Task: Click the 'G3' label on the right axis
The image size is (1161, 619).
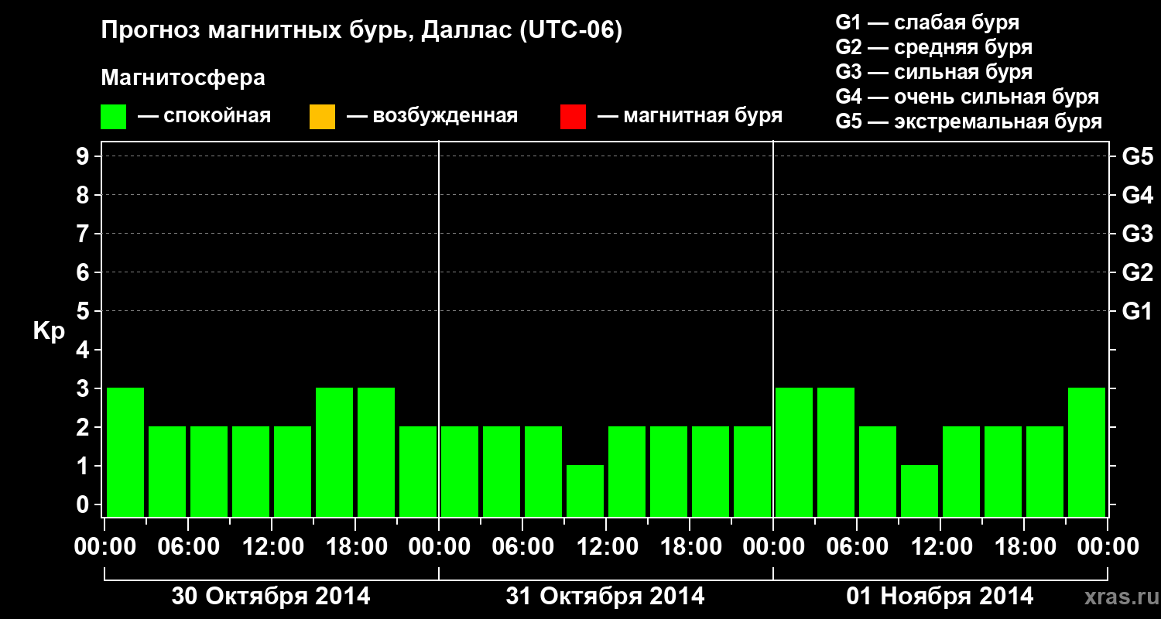Action: pyautogui.click(x=1137, y=234)
